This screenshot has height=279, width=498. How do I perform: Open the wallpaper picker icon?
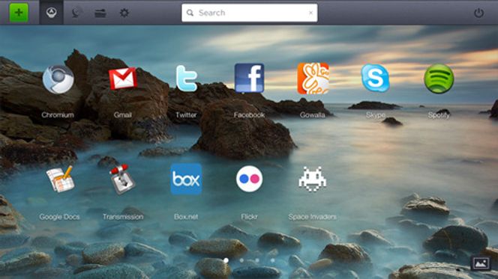click(x=481, y=263)
